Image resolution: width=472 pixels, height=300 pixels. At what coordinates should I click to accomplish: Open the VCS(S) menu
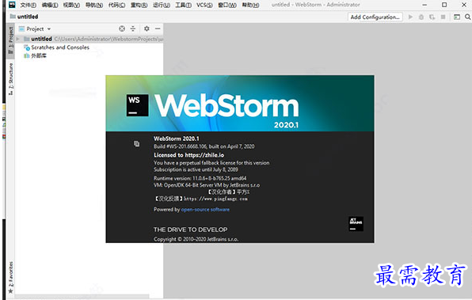click(204, 5)
